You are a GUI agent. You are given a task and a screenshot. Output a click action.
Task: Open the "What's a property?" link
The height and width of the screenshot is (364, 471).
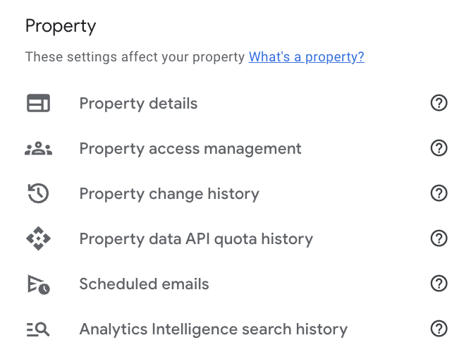tap(306, 57)
